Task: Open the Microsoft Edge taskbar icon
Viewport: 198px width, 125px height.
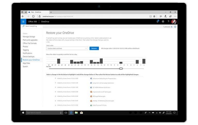Action: [x=71, y=112]
